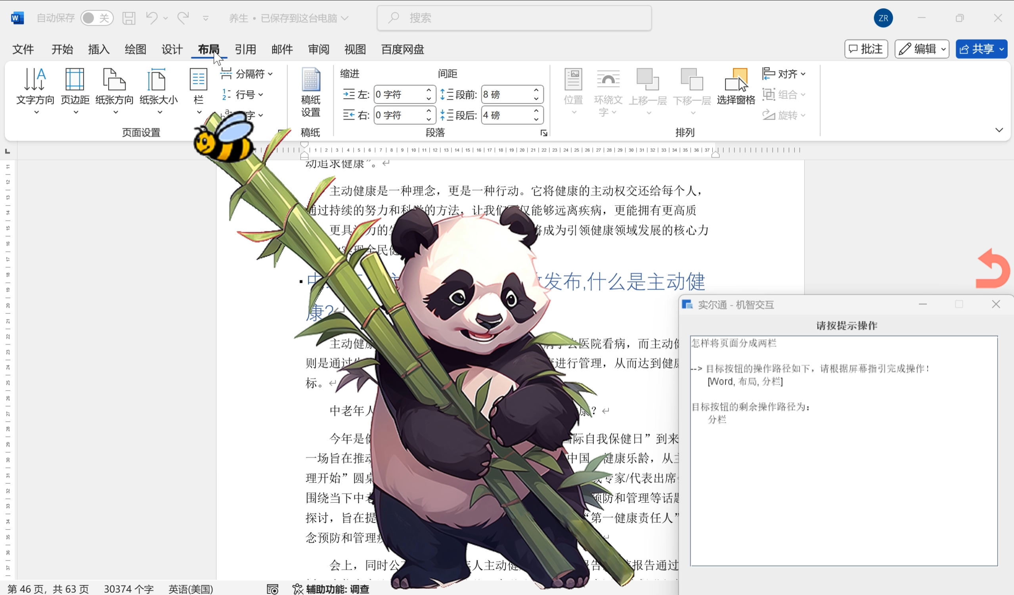1014x595 pixels.
Task: Open the 稿纸设置 manuscript paper settings
Action: 311,92
